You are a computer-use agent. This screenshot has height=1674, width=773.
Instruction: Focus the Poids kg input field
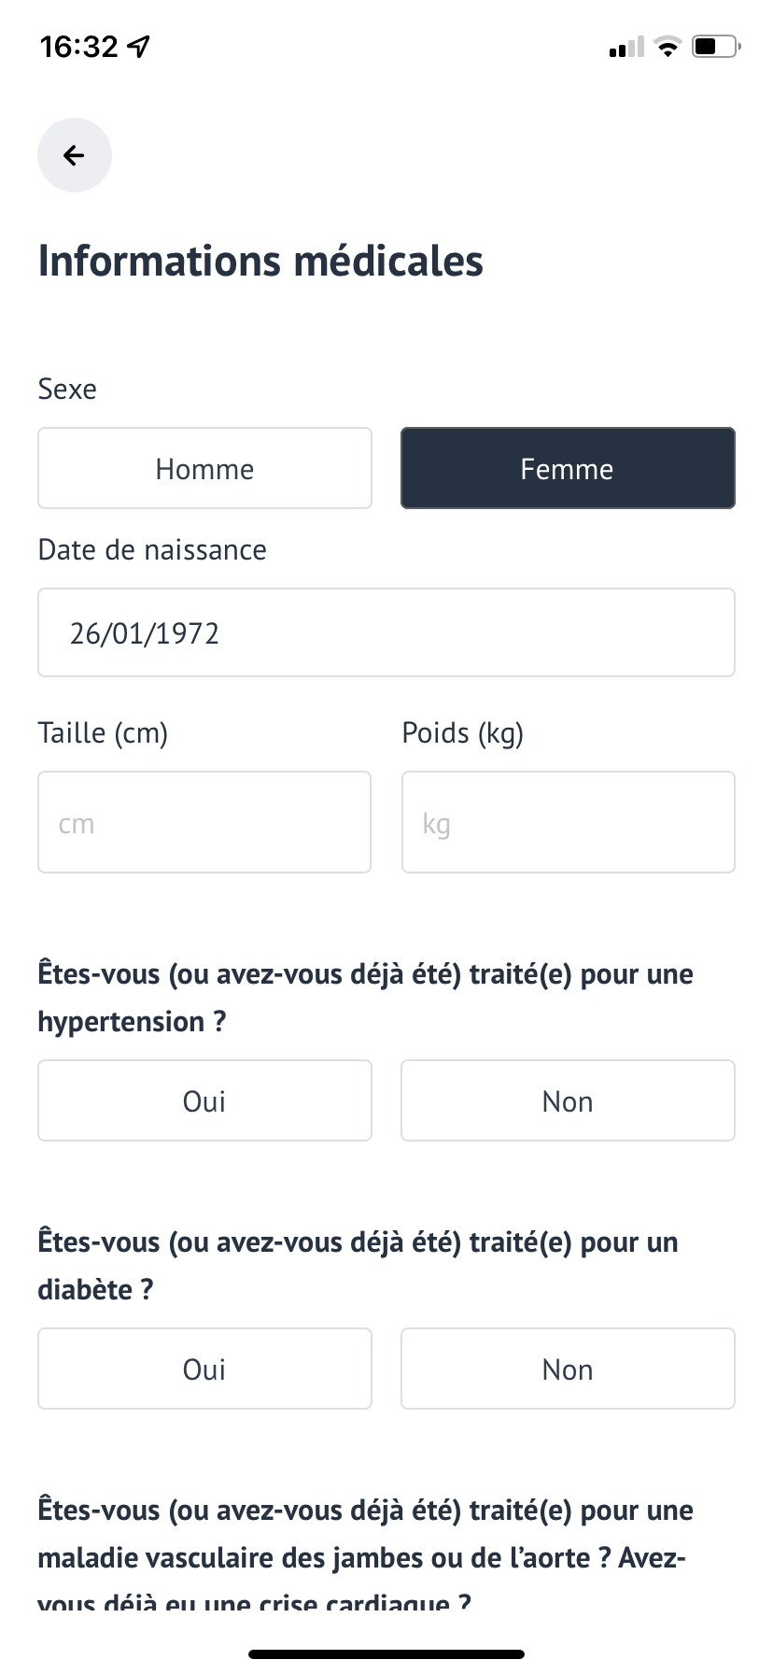569,822
